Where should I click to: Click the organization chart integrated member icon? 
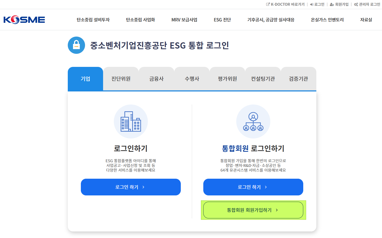point(253,121)
